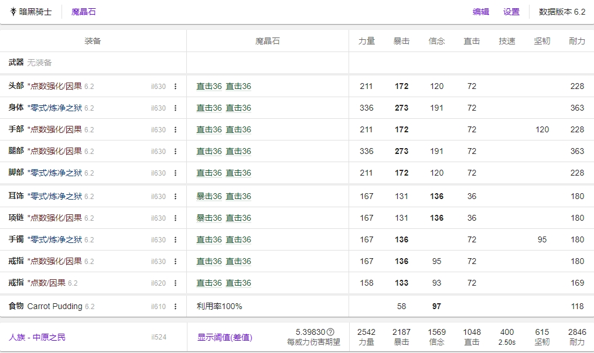Click the help icon next to 5.39830
The height and width of the screenshot is (353, 594).
[330, 331]
